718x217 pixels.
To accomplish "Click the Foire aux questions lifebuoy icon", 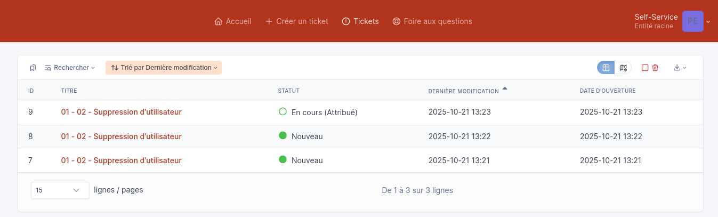I will coord(396,22).
